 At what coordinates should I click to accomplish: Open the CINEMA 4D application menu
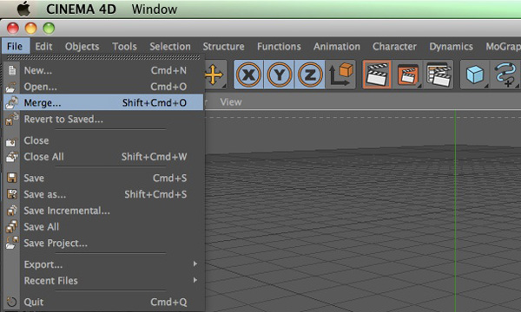click(81, 10)
